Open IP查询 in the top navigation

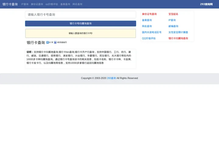coord(25,4)
